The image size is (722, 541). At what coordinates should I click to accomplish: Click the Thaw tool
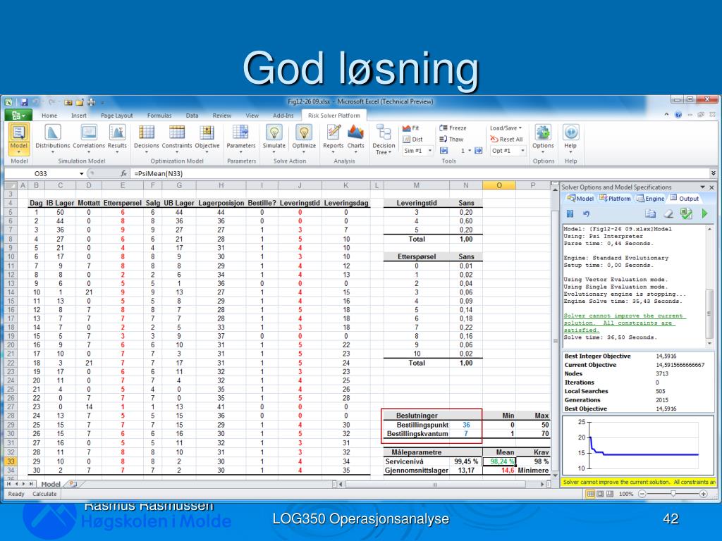(451, 139)
